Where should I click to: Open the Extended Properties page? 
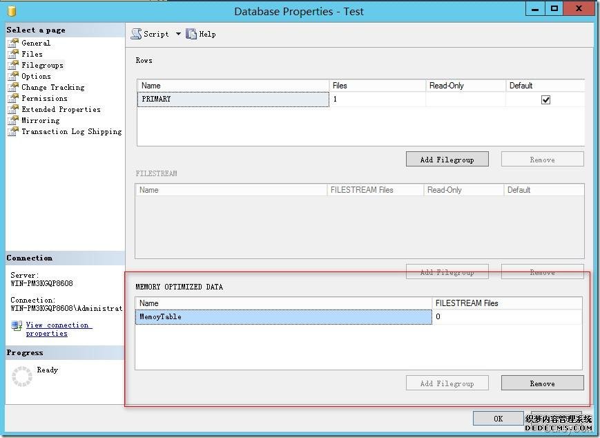pyautogui.click(x=61, y=109)
